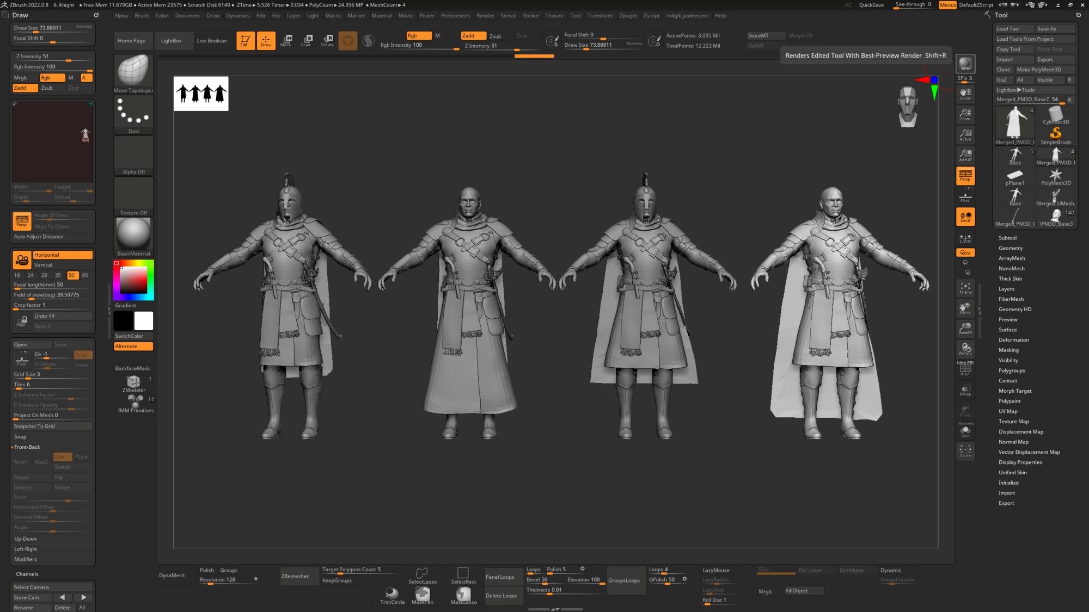Select the Scale gizmo icon
Screen dimensions: 1089x612
307,40
